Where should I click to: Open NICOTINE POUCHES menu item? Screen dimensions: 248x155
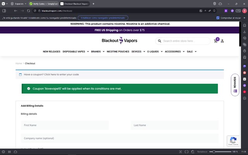click(118, 52)
